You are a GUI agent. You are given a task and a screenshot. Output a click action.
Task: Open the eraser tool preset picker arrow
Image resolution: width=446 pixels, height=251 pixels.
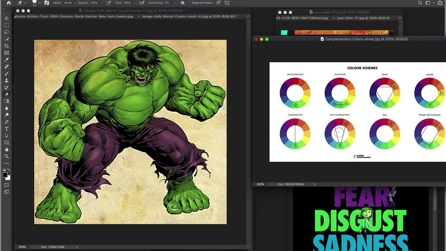click(x=25, y=3)
